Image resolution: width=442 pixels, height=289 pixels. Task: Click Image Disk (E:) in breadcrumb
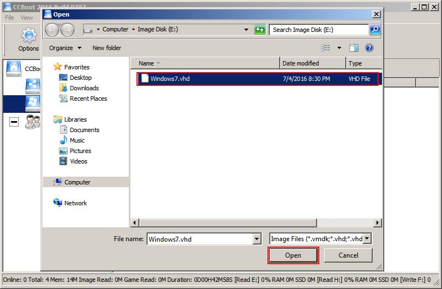click(x=158, y=29)
